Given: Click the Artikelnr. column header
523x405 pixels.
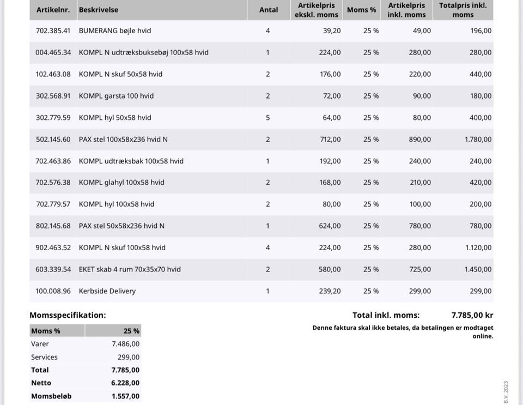Looking at the screenshot, I should coord(53,10).
